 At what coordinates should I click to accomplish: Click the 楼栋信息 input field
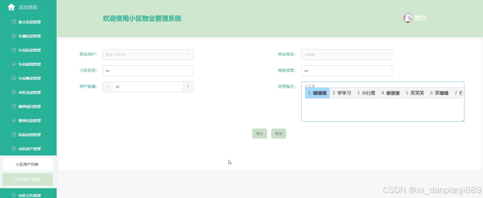click(347, 71)
